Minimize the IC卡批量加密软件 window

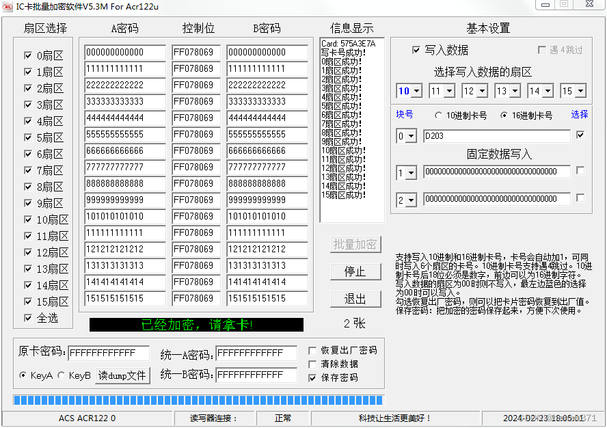[545, 5]
